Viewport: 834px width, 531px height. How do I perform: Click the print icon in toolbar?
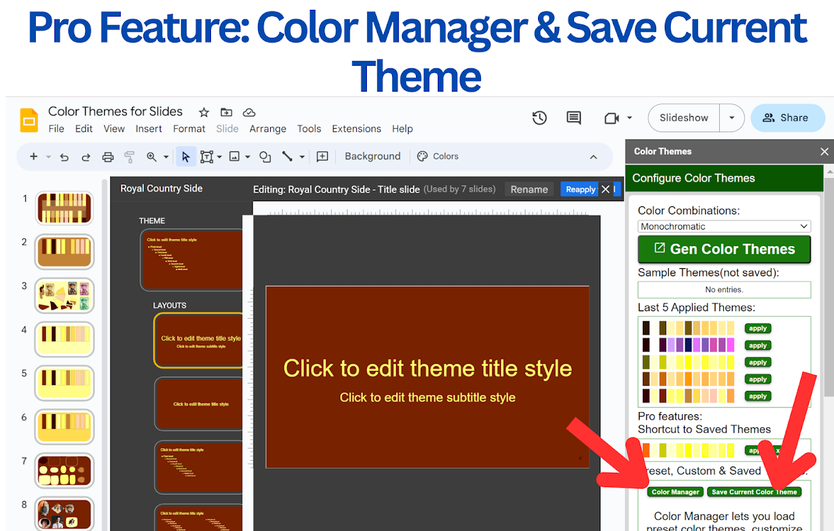pos(108,157)
